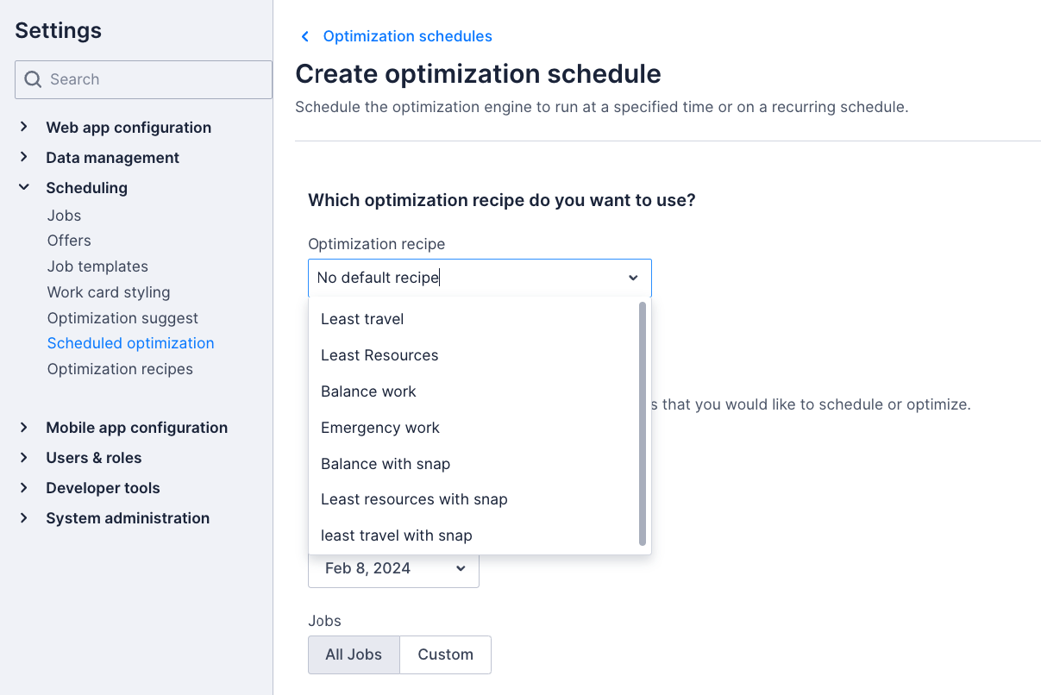Select the Balance with snap recipe option
The height and width of the screenshot is (695, 1041).
[386, 463]
